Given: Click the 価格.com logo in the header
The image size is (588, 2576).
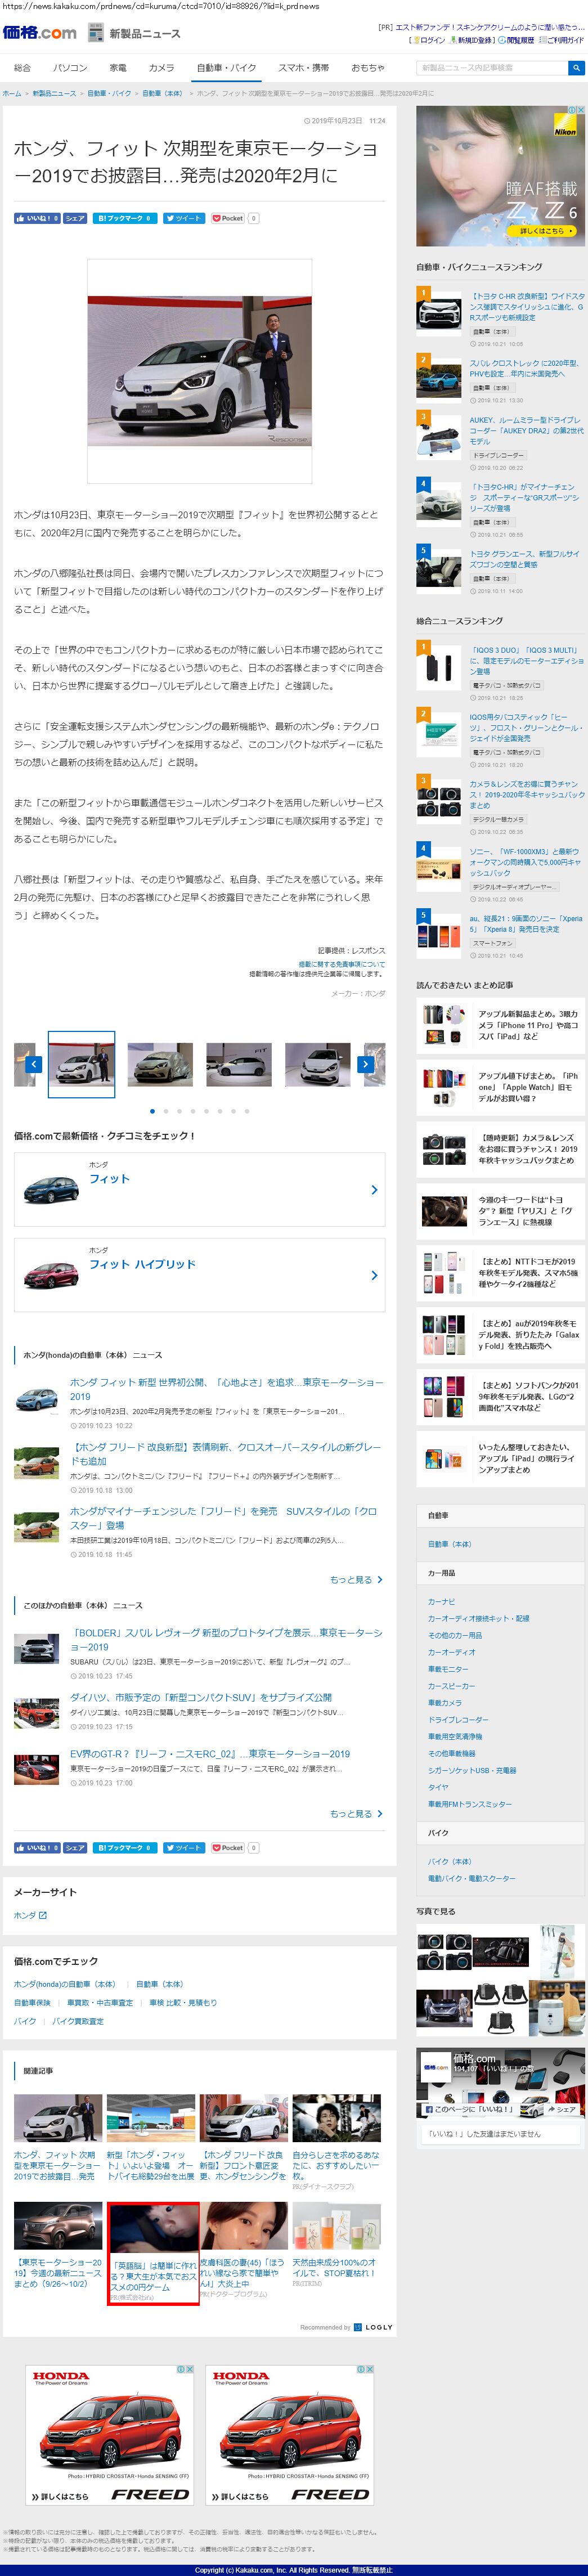Looking at the screenshot, I should point(39,32).
